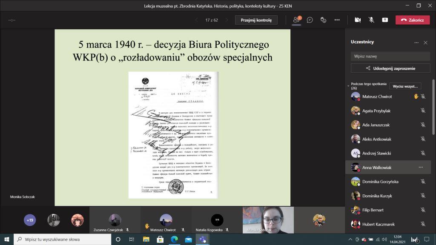Toggle the camera on
The image size is (436, 245).
[358, 20]
